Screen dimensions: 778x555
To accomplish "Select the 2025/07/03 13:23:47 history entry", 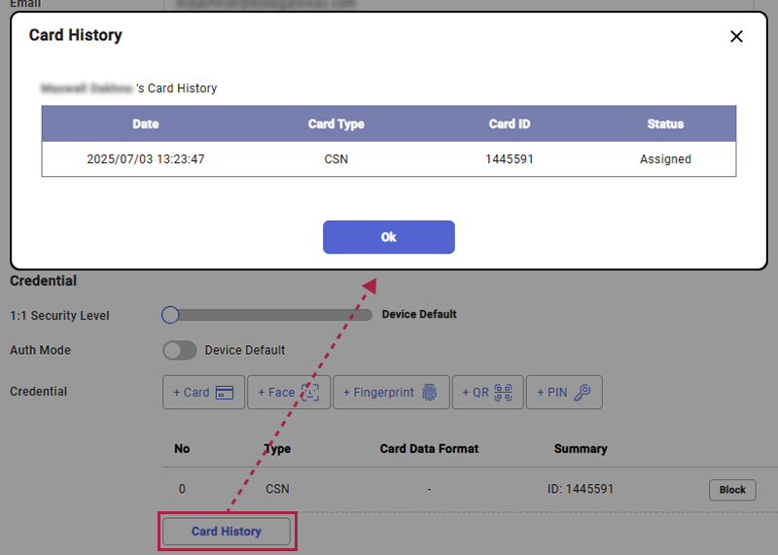I will [146, 159].
